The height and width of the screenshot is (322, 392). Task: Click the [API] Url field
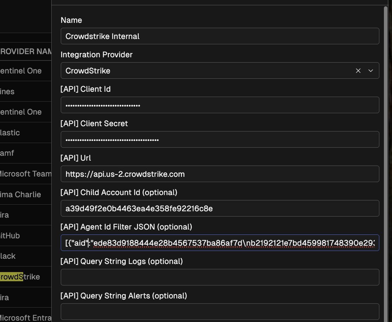[220, 174]
